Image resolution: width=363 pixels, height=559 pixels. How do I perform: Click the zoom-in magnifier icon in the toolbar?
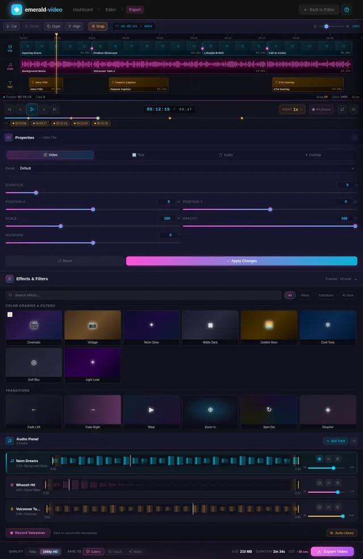point(348,27)
